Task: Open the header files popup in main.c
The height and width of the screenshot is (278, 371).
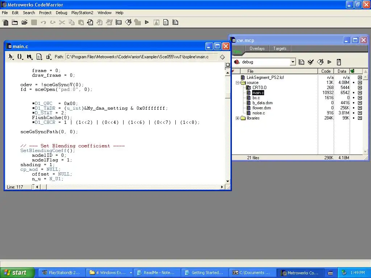Action: [x=11, y=57]
